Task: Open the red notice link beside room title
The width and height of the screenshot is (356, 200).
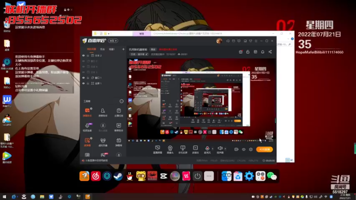Action: (168, 49)
